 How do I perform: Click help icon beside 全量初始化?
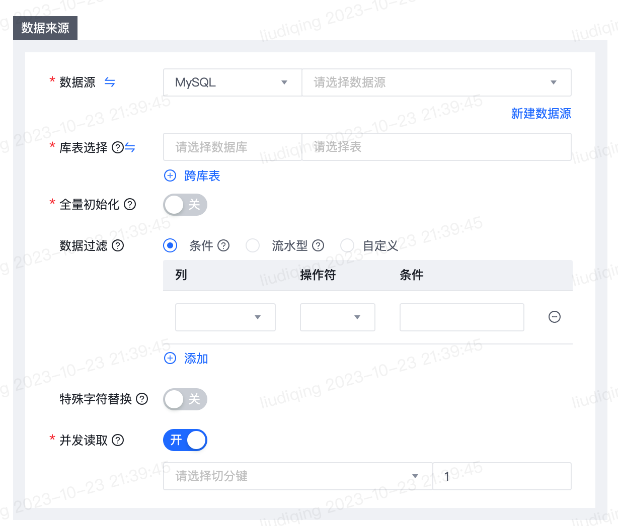coord(130,204)
